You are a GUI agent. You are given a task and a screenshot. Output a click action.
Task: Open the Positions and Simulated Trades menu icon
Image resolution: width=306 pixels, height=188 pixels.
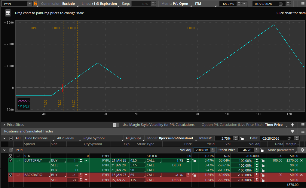pyautogui.click(x=303, y=131)
